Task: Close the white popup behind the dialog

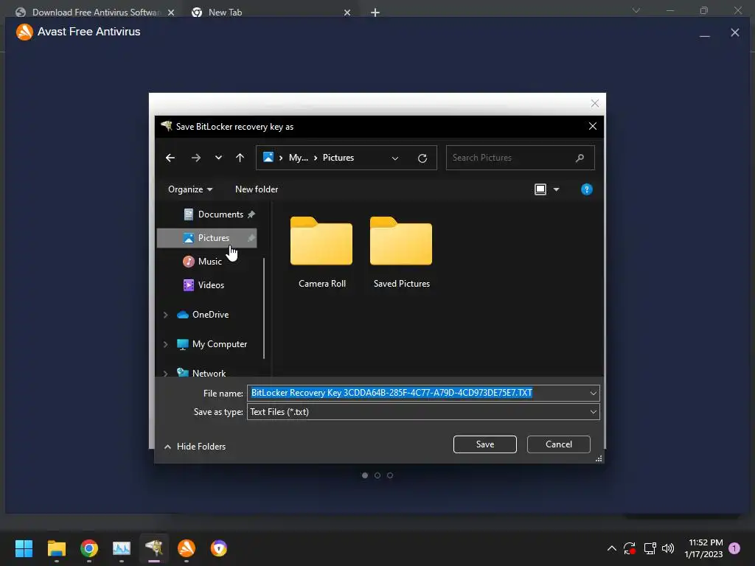Action: pyautogui.click(x=595, y=103)
